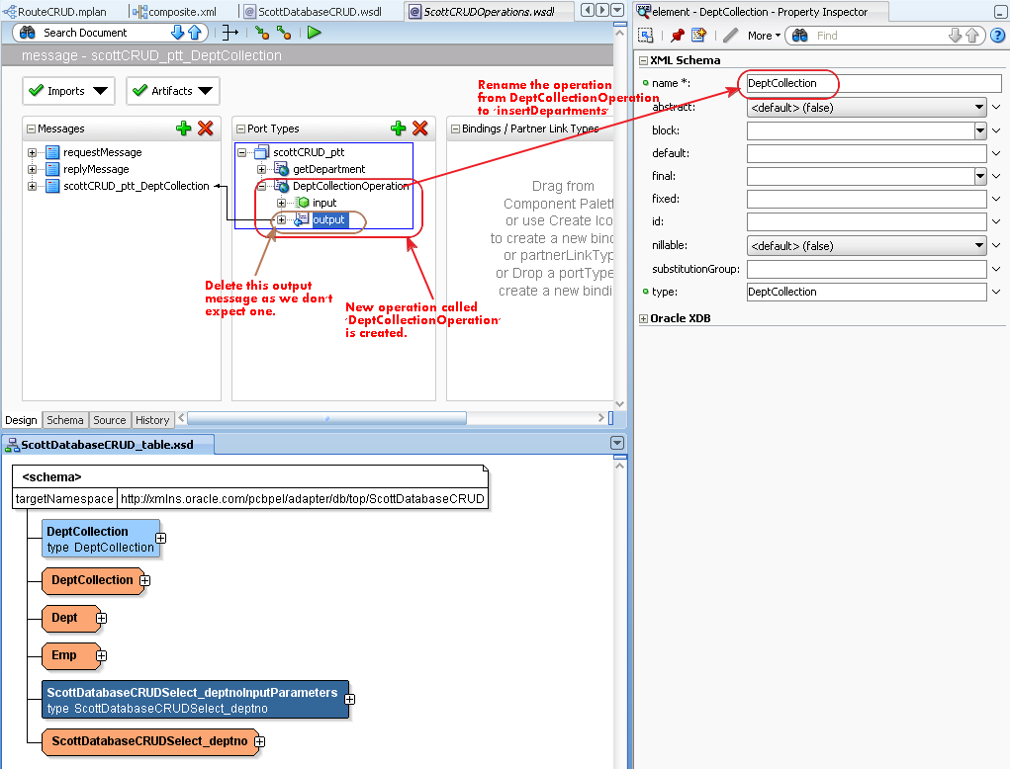This screenshot has width=1010, height=769.
Task: Click the red pin icon in Property Inspector
Action: pyautogui.click(x=677, y=36)
